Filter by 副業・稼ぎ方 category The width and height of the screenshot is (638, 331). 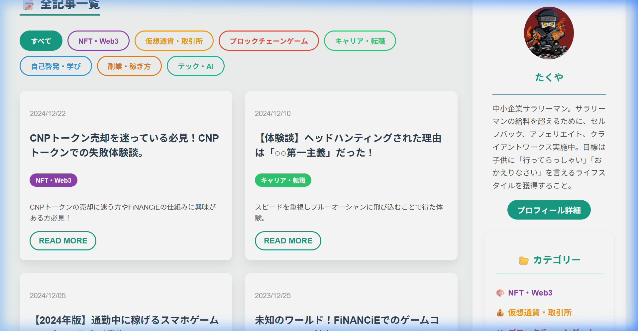(129, 66)
